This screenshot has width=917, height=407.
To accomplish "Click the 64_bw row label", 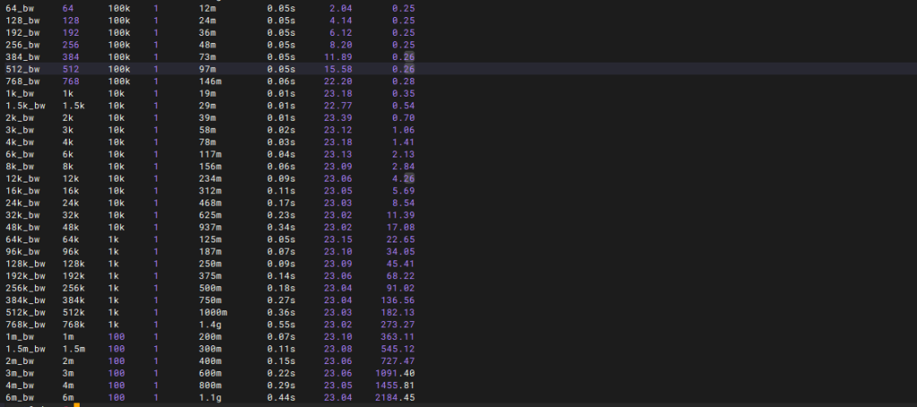I will [20, 8].
